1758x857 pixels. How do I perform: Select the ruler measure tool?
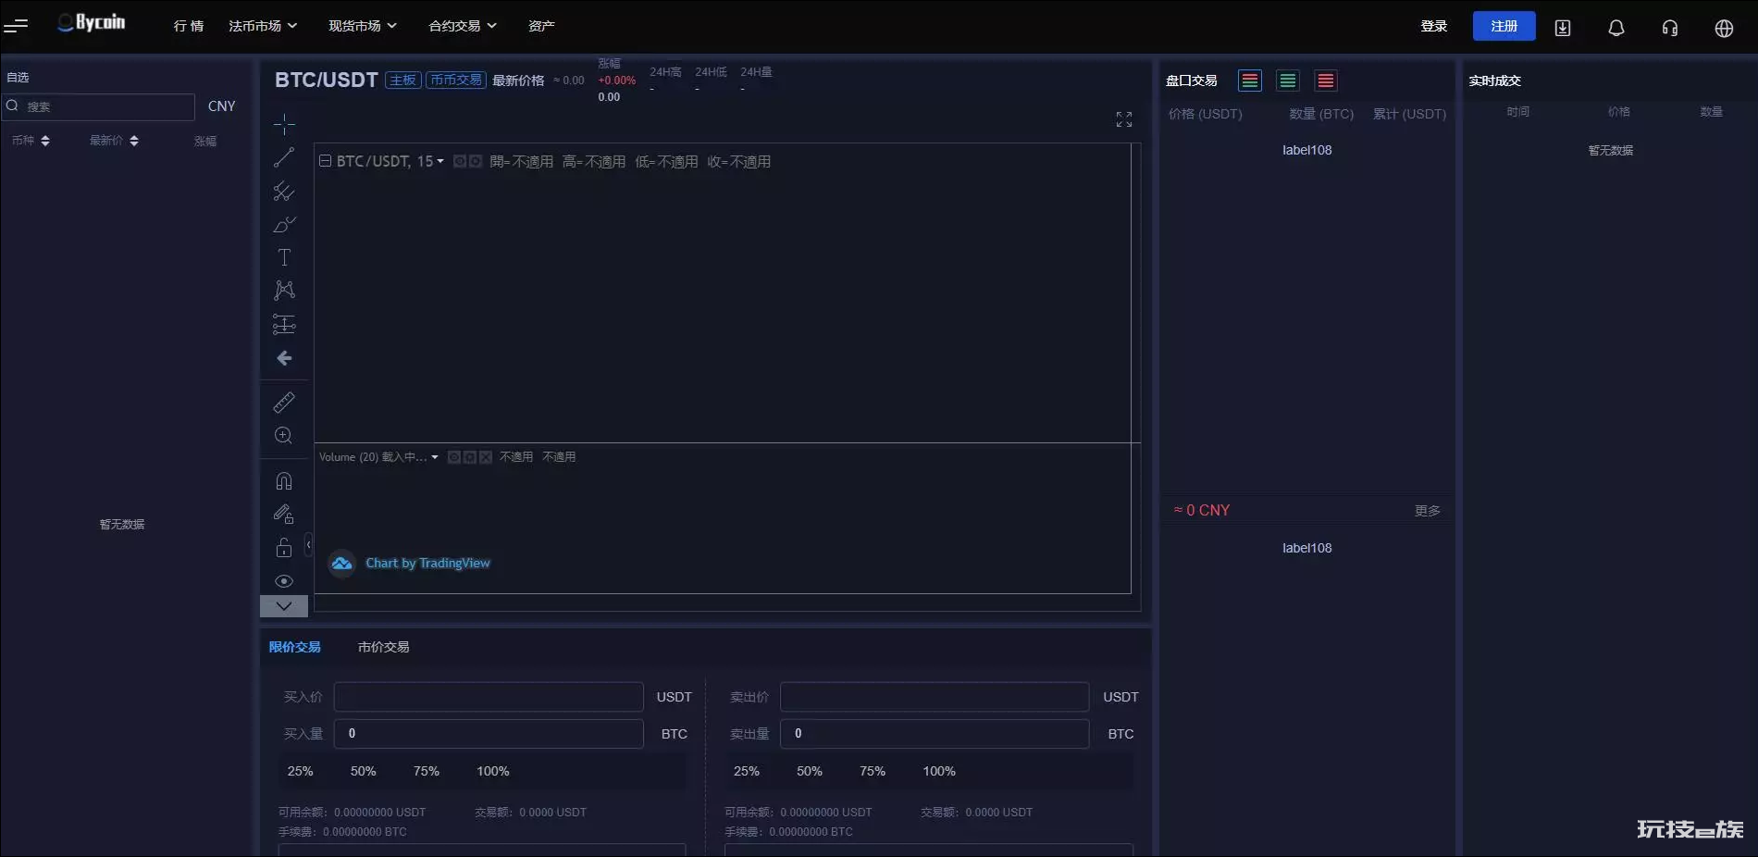pyautogui.click(x=284, y=402)
